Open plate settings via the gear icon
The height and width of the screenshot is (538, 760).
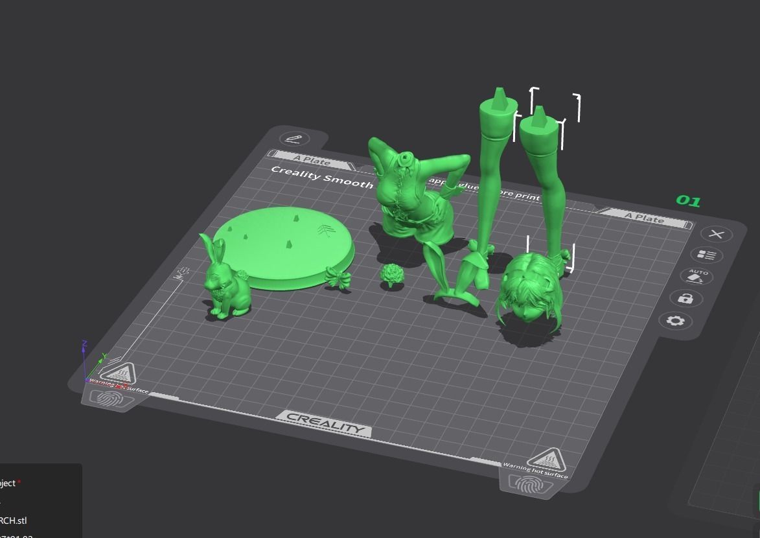coord(675,321)
